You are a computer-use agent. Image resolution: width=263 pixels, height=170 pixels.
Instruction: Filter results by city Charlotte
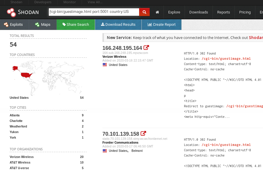pos(16,121)
